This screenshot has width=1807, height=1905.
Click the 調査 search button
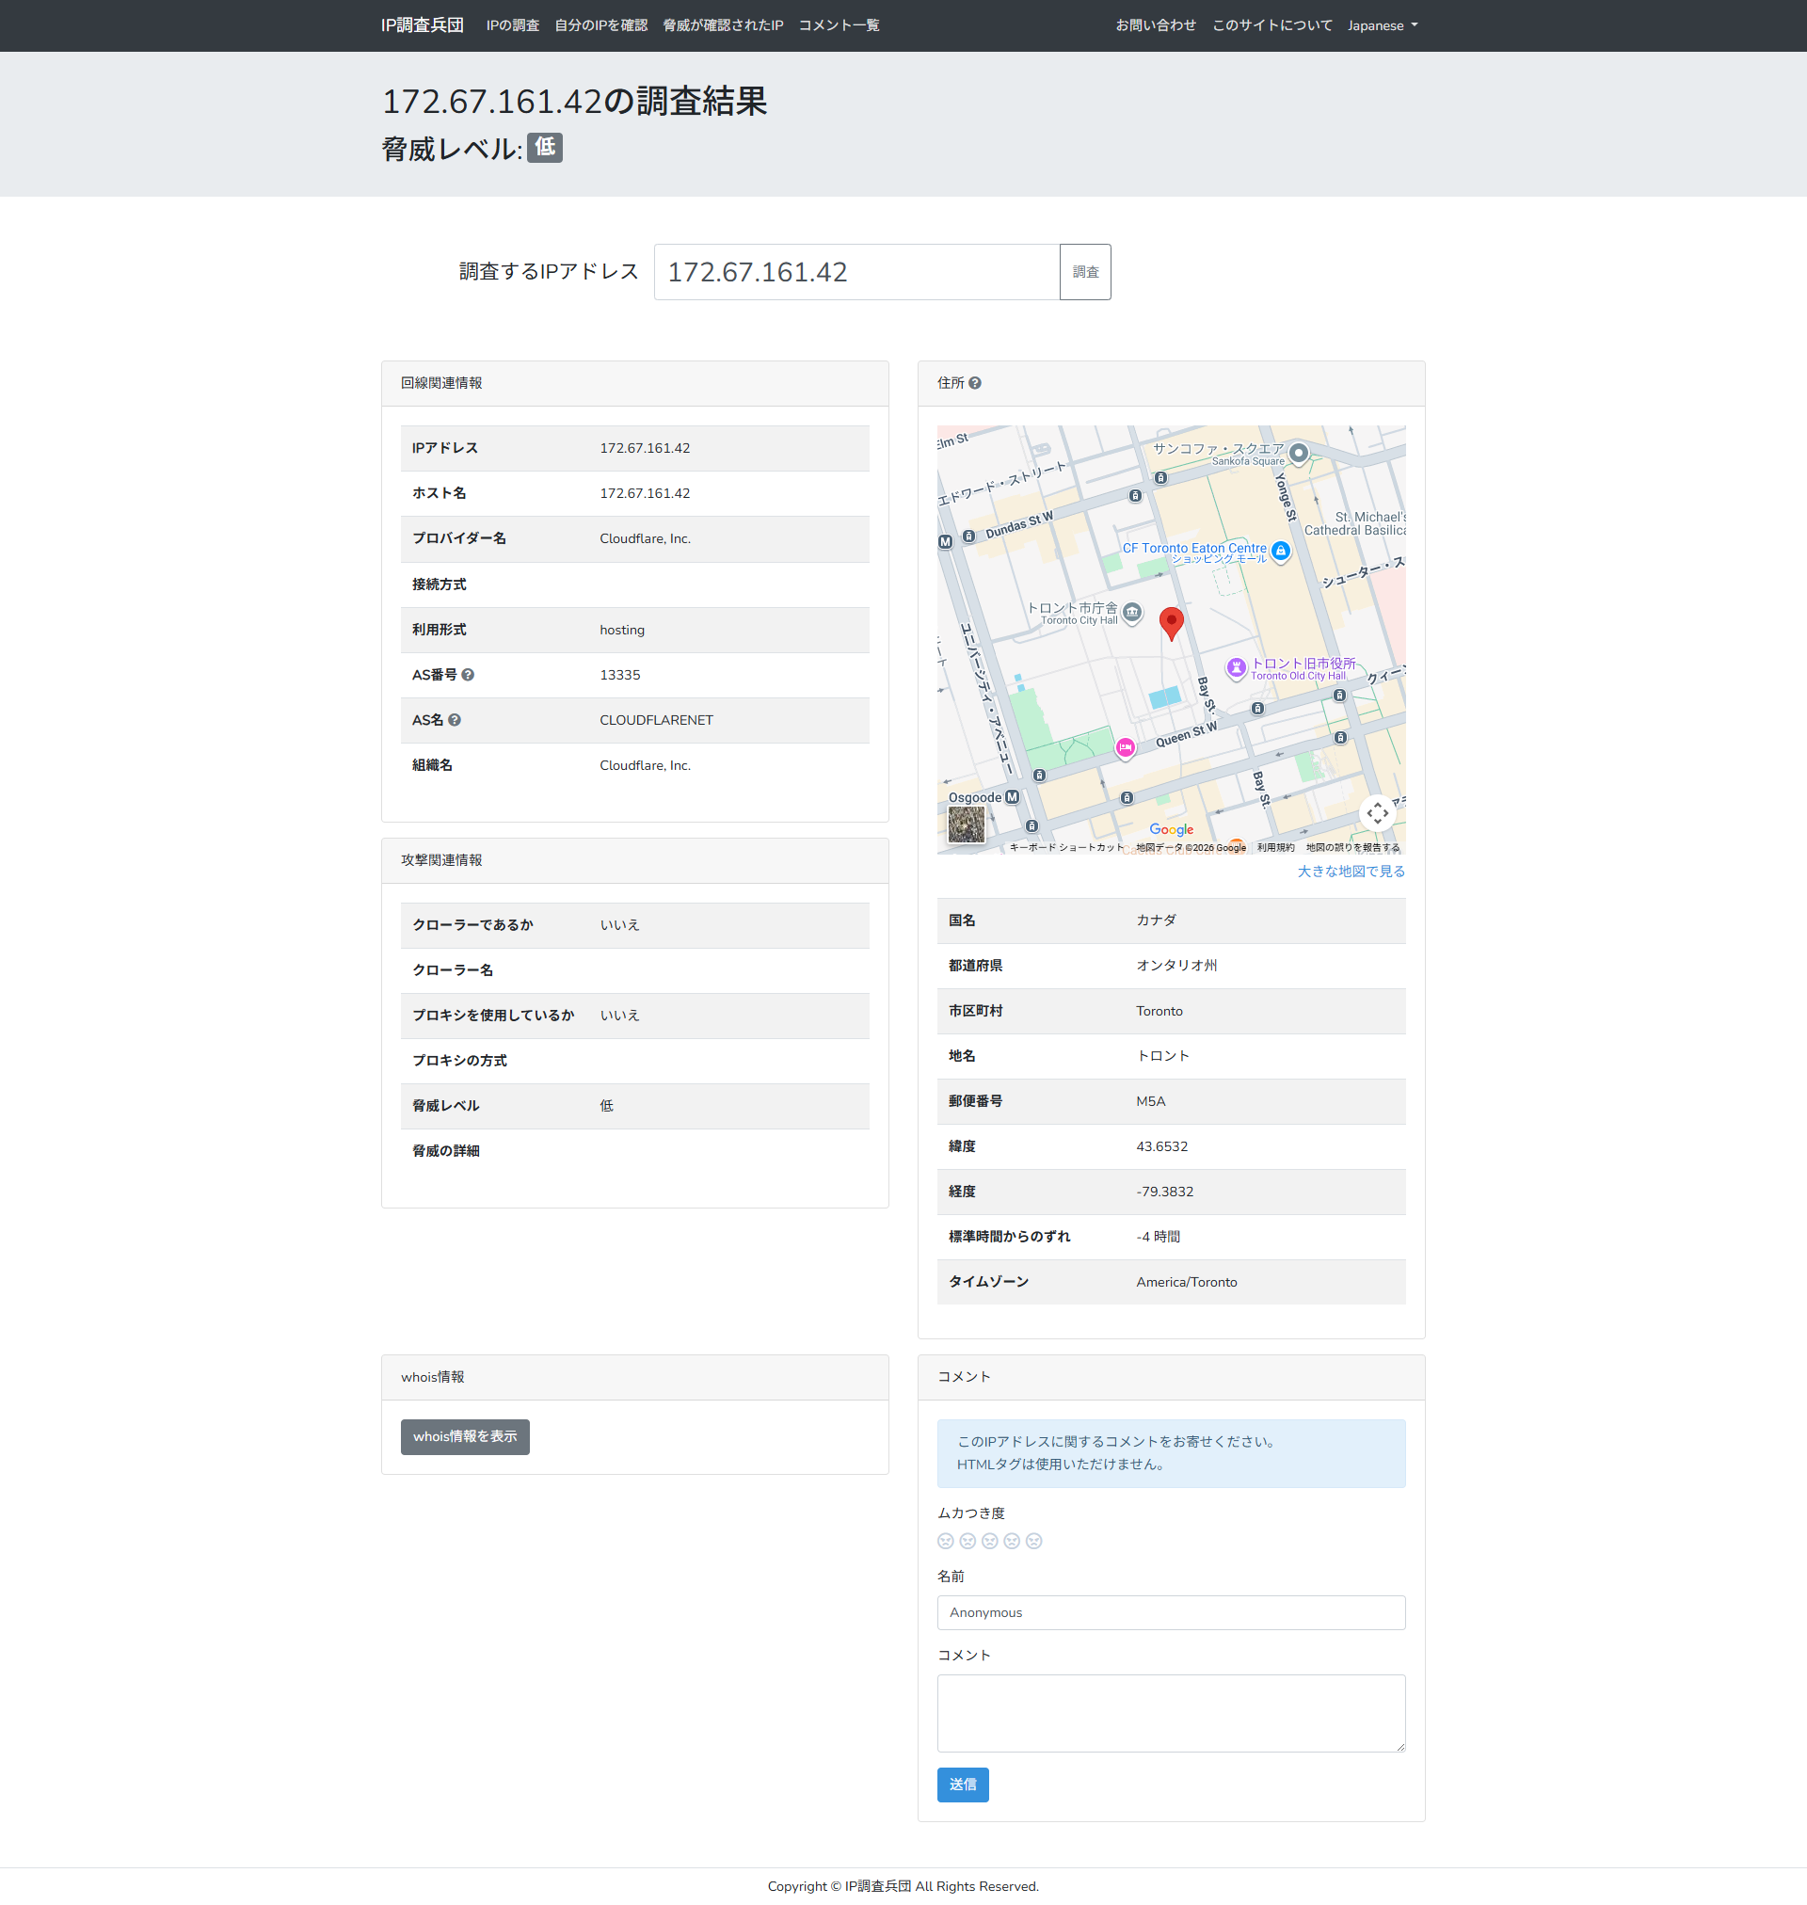(x=1085, y=273)
